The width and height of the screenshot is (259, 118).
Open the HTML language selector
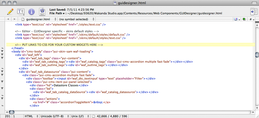coord(31,116)
